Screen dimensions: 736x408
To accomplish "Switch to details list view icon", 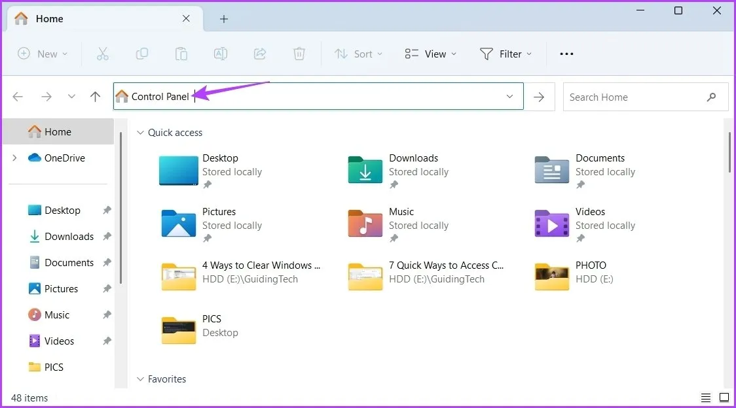I will (706, 398).
